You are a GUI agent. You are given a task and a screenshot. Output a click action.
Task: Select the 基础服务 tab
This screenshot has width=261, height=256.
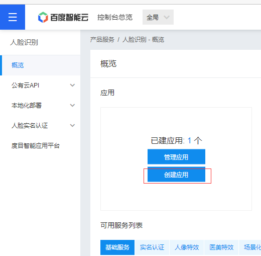click(117, 247)
